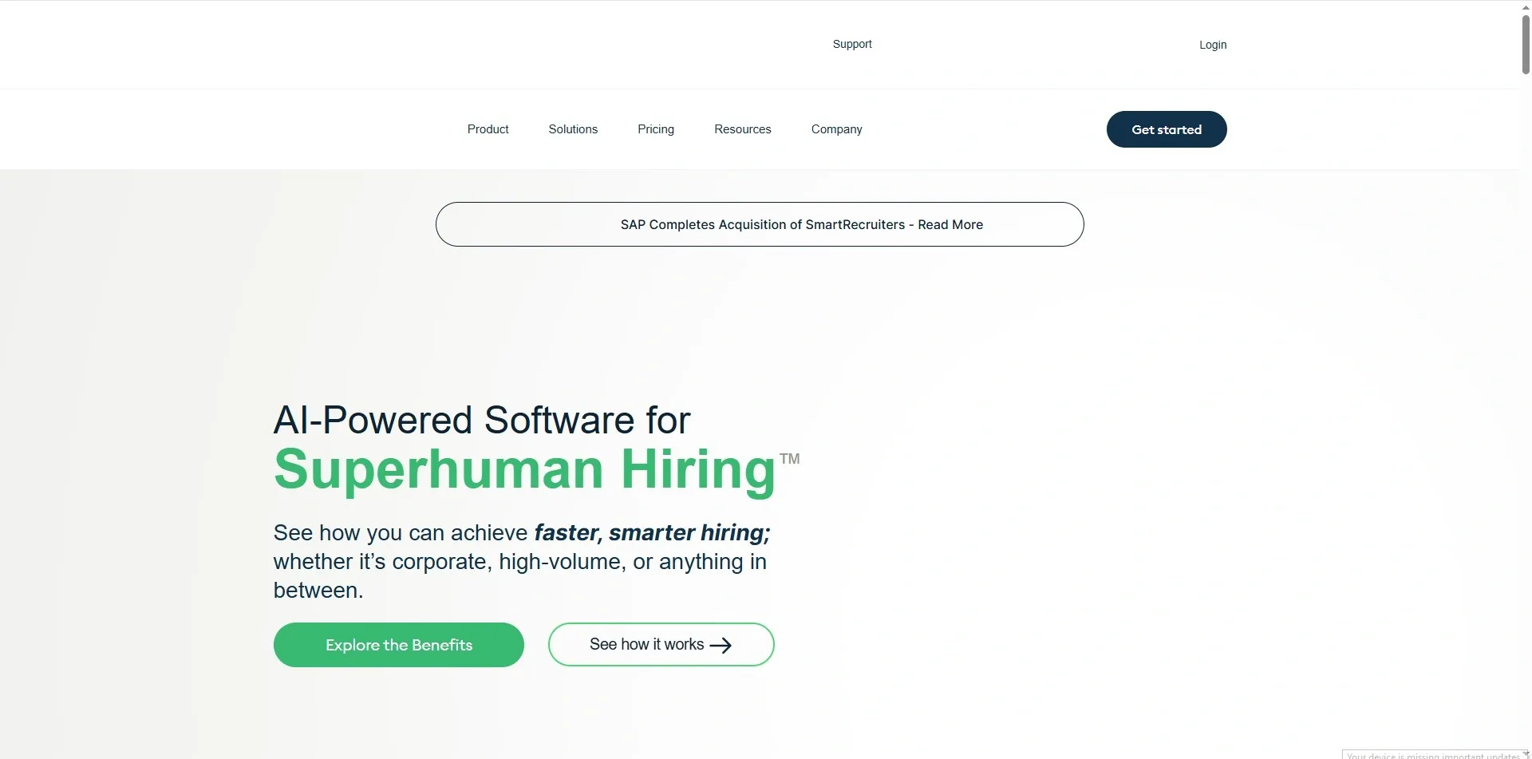1532x759 pixels.
Task: Expand the Resources navigation menu
Action: coord(742,128)
